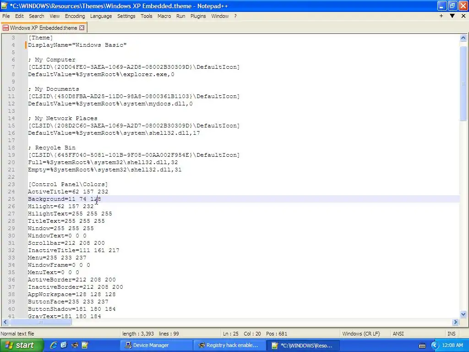
Task: Open the Window menu
Action: pos(220,16)
